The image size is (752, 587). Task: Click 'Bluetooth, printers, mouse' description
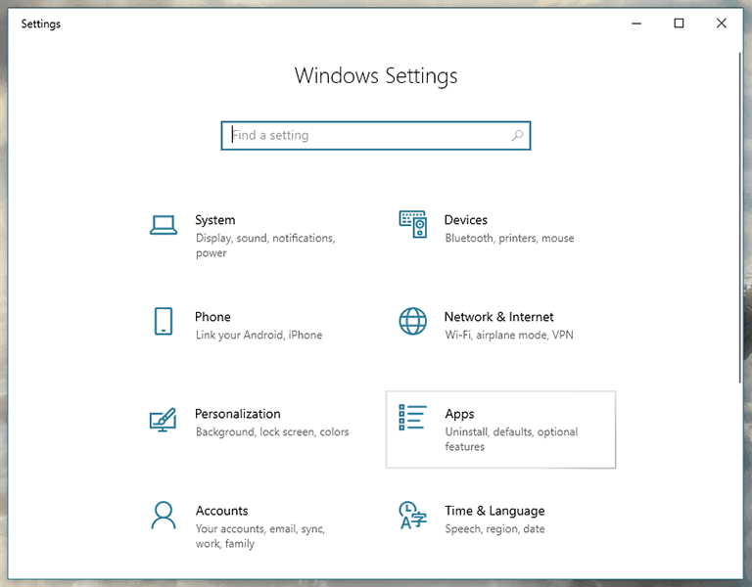click(x=509, y=238)
